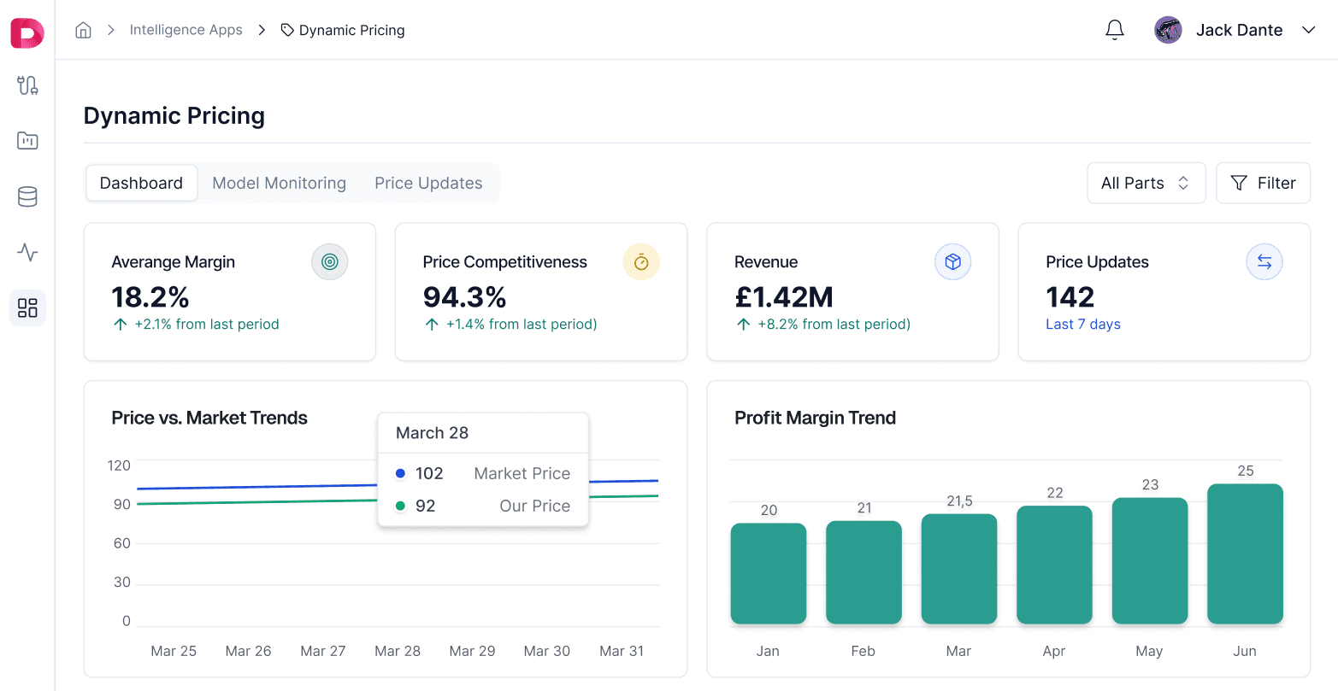Click the arrows icon on Price Updates card
Screen dimensions: 1338x691
click(x=1264, y=261)
